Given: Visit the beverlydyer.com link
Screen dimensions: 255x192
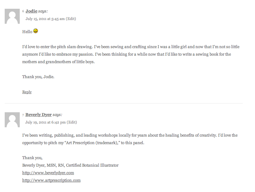Looking at the screenshot, I should 48,173.
